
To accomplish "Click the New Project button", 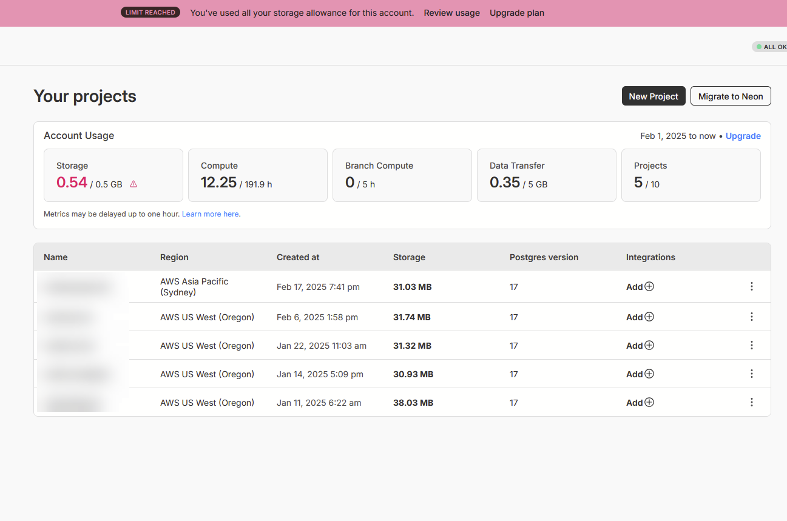I will [654, 96].
